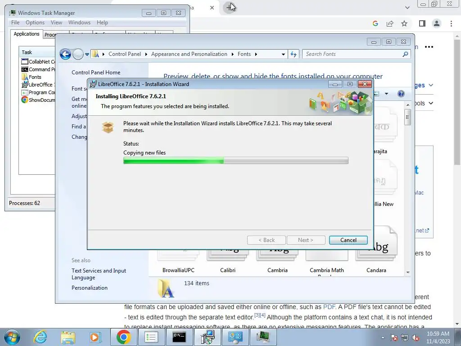
Task: Select Applications tab in Task Manager
Action: [27, 34]
